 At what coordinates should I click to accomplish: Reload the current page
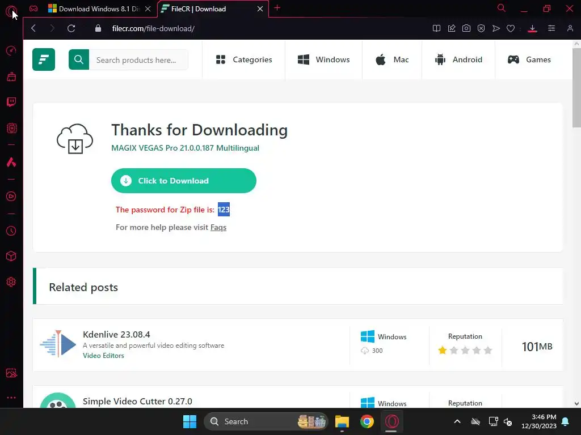(x=71, y=28)
